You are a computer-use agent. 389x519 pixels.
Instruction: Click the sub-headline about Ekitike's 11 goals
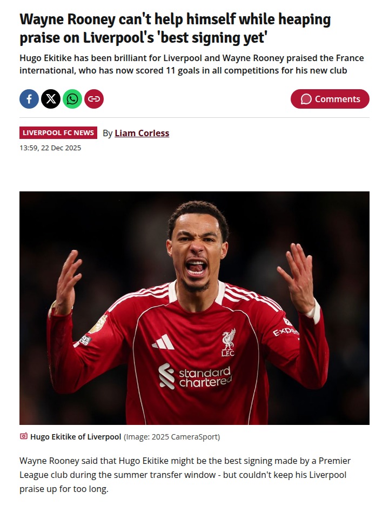pyautogui.click(x=192, y=64)
